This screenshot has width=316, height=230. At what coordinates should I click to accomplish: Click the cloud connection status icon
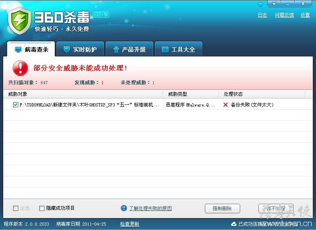coord(234,224)
